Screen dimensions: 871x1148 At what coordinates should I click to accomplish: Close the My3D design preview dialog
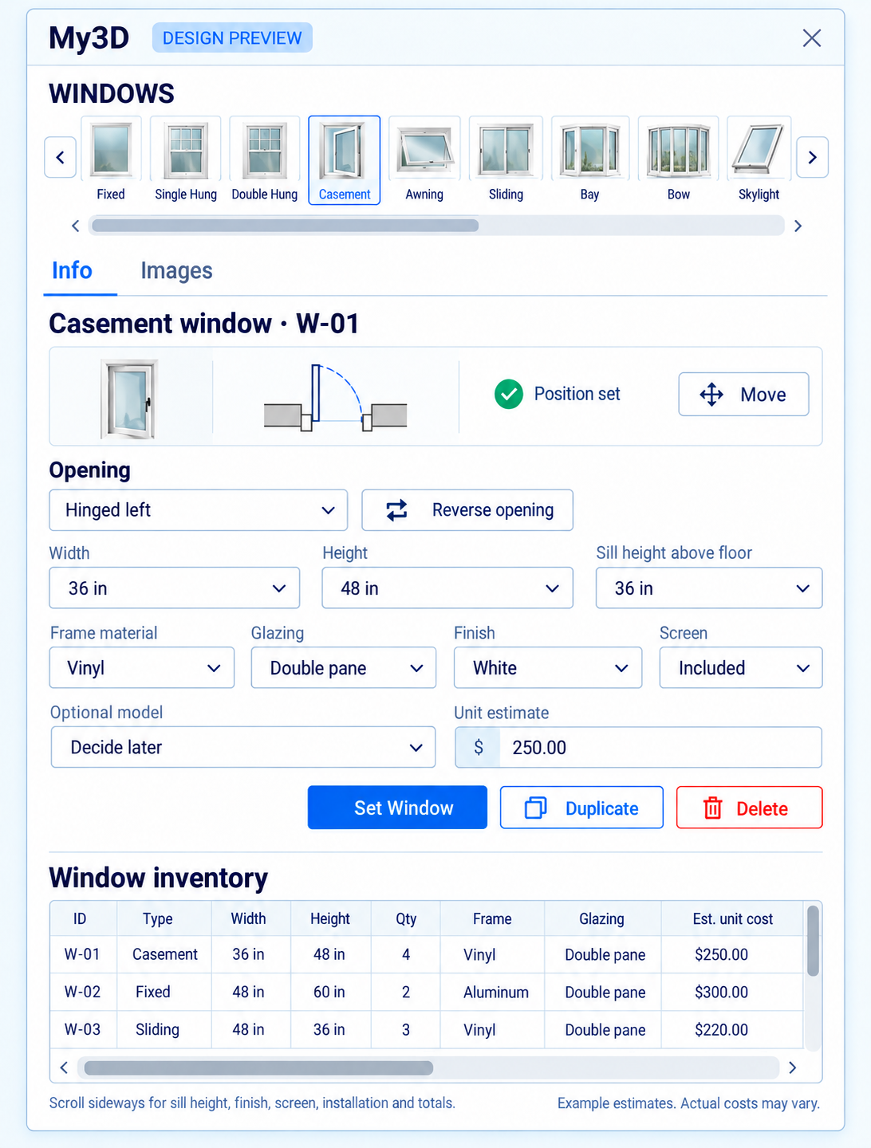(812, 38)
